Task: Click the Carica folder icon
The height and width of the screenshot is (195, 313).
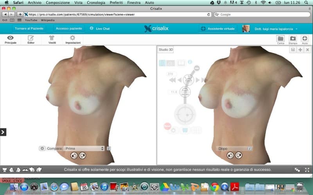Action: (281, 39)
